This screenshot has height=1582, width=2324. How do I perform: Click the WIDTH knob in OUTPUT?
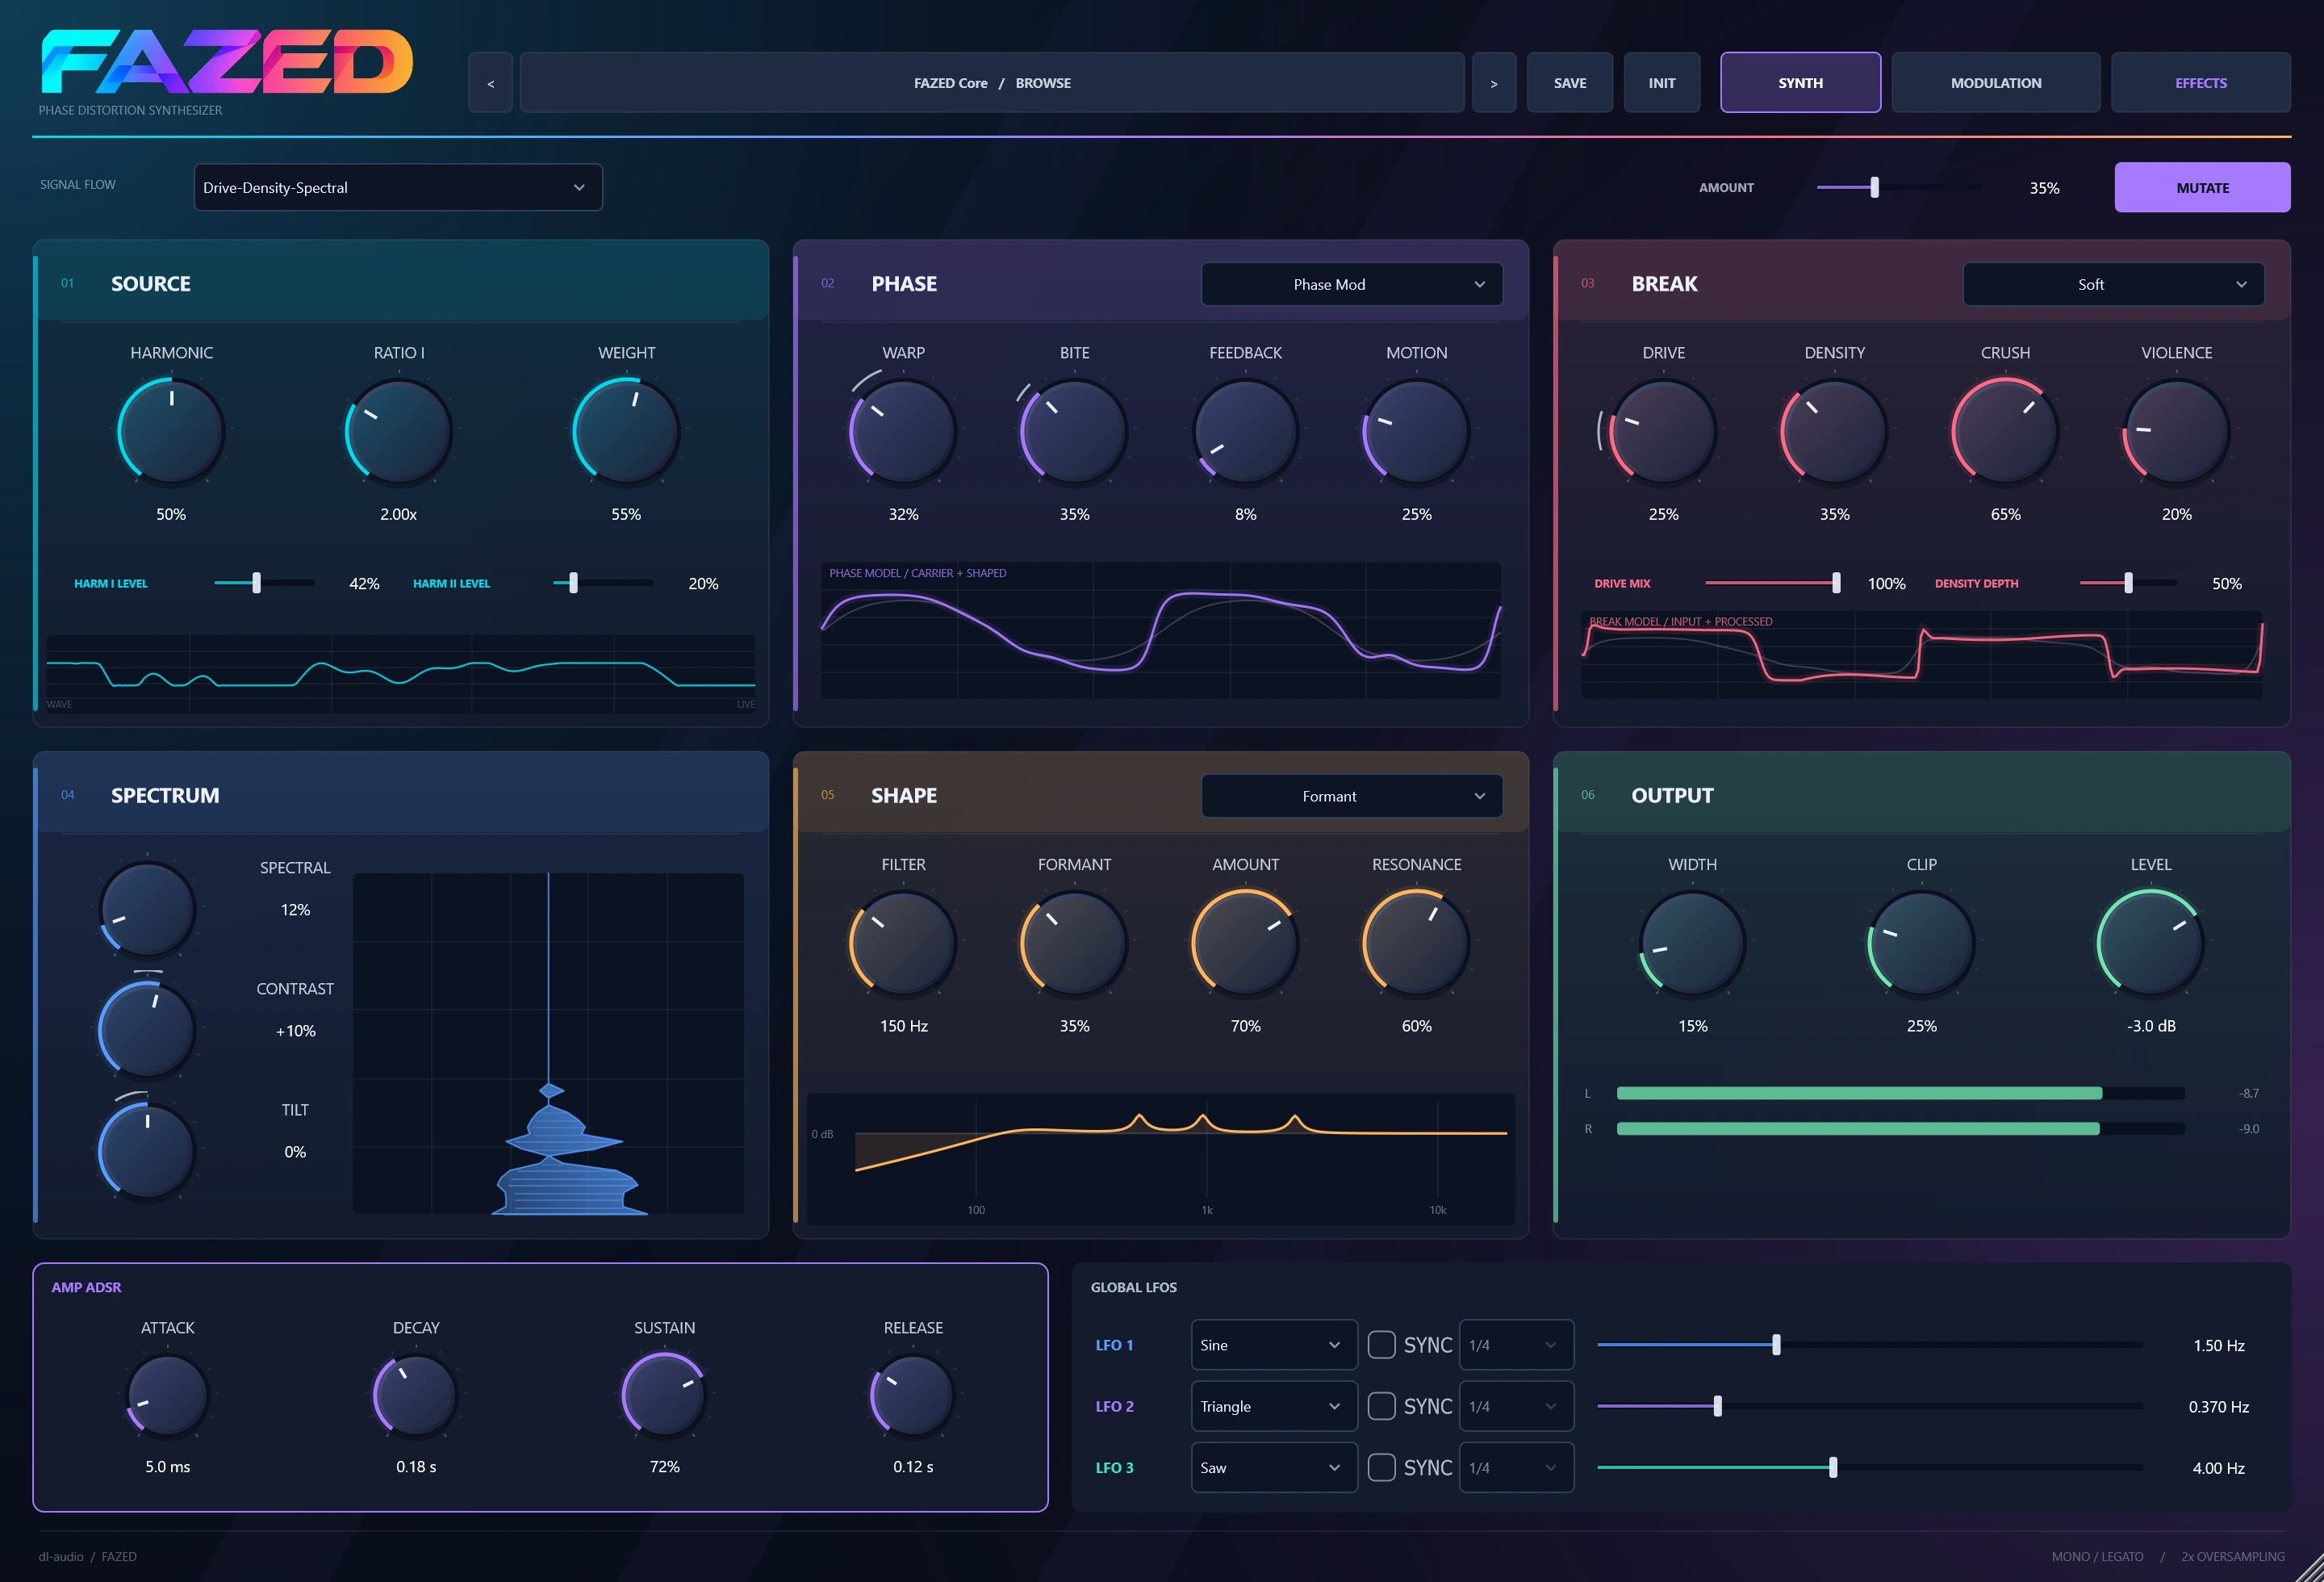click(x=1692, y=943)
